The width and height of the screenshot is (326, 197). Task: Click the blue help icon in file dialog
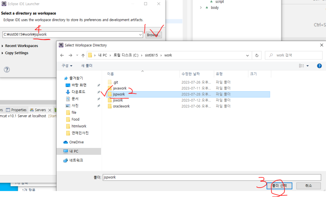[319, 66]
